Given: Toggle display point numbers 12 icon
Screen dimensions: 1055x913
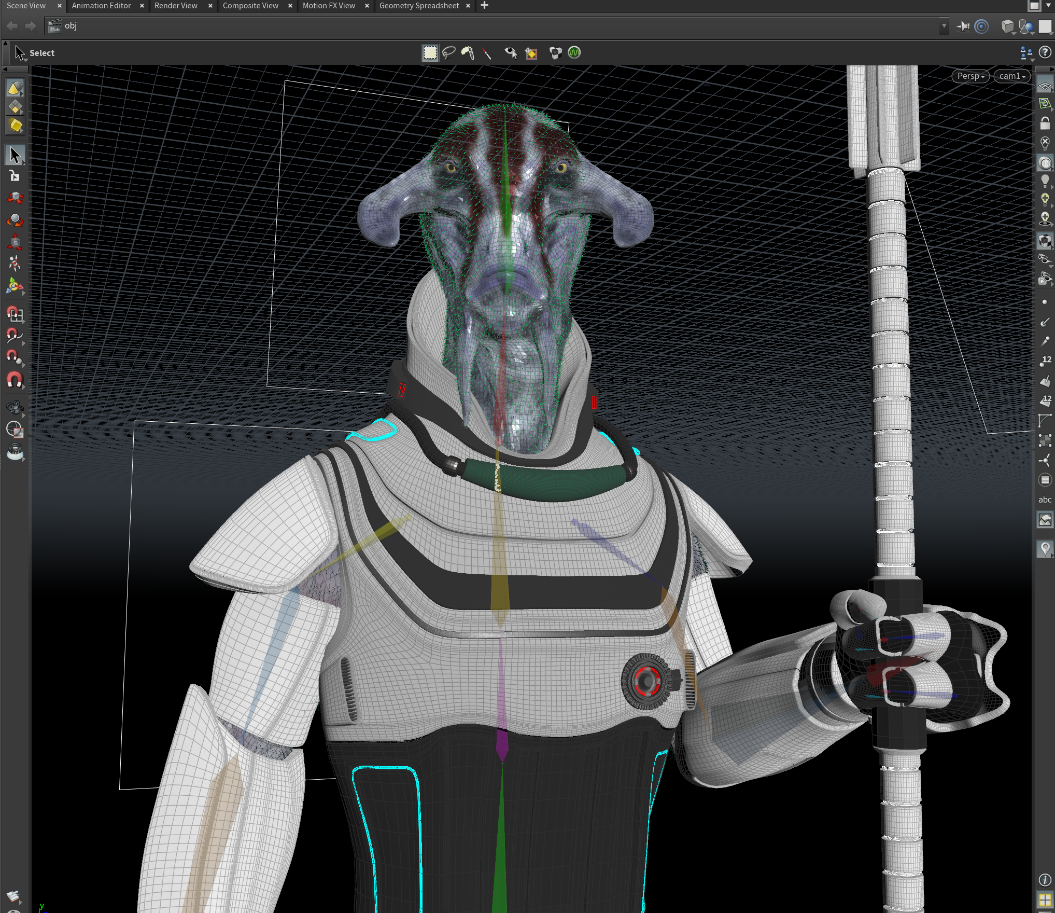Looking at the screenshot, I should click(x=1045, y=361).
